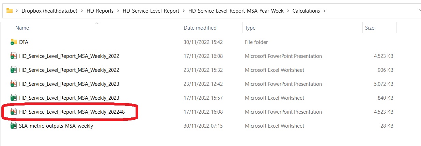Expand the chevron after Dropbox (healthdata.be)
The width and height of the screenshot is (421, 146).
coord(82,11)
